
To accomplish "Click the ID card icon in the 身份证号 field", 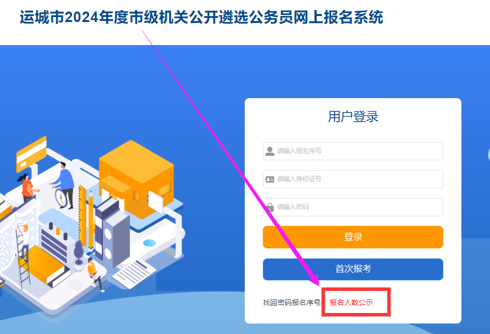I will (270, 179).
